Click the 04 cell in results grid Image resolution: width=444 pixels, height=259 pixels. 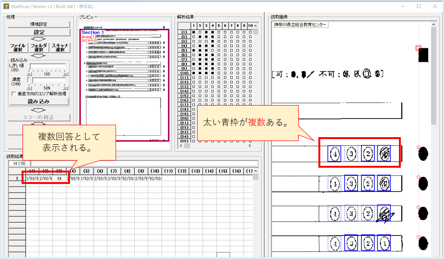[59, 178]
